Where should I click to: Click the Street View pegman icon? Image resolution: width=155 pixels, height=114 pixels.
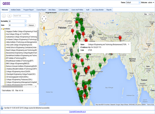point(44,28)
